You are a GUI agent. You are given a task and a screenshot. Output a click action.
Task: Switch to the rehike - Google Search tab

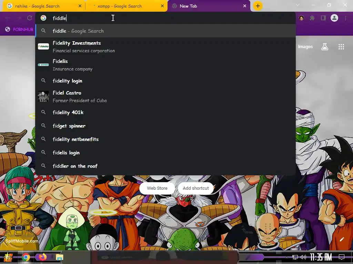click(44, 6)
